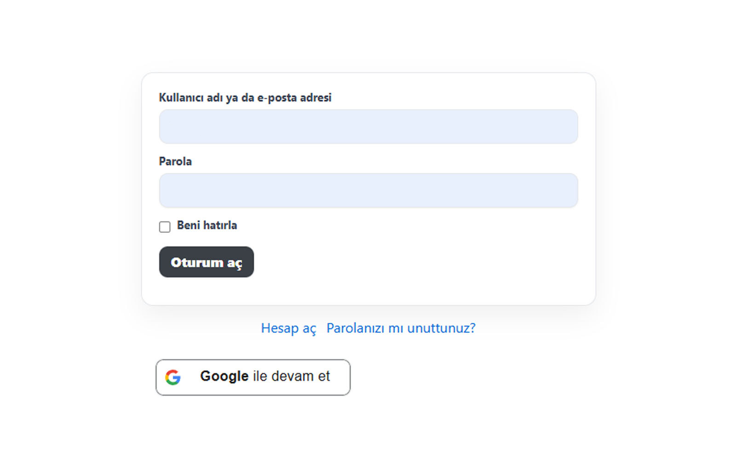
Task: Click the "Beni hatırla" label text
Action: point(207,225)
